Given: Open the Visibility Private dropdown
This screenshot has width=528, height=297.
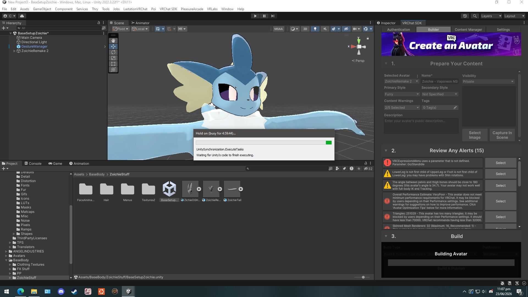Looking at the screenshot, I should pyautogui.click(x=488, y=82).
